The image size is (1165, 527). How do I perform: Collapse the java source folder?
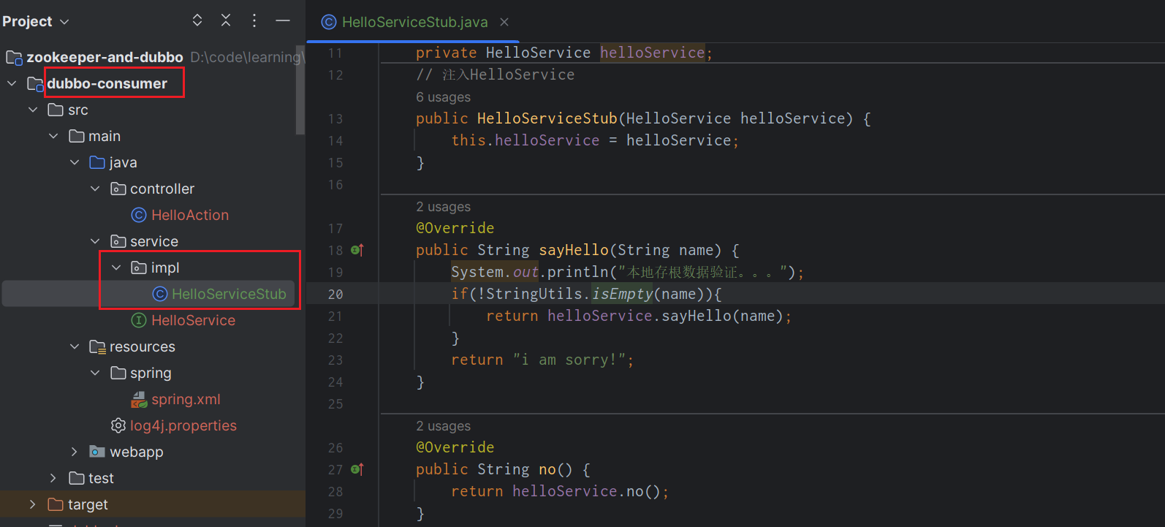point(75,162)
